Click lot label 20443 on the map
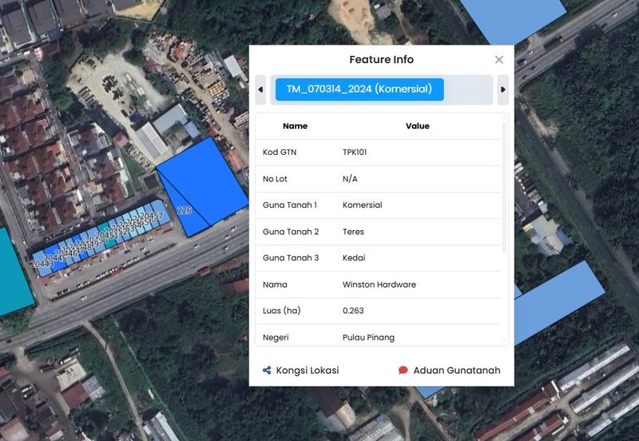This screenshot has width=639, height=441. click(42, 264)
